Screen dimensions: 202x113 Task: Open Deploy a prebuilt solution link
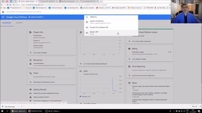(41, 97)
